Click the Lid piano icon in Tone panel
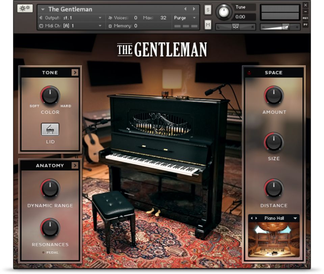 [50, 129]
